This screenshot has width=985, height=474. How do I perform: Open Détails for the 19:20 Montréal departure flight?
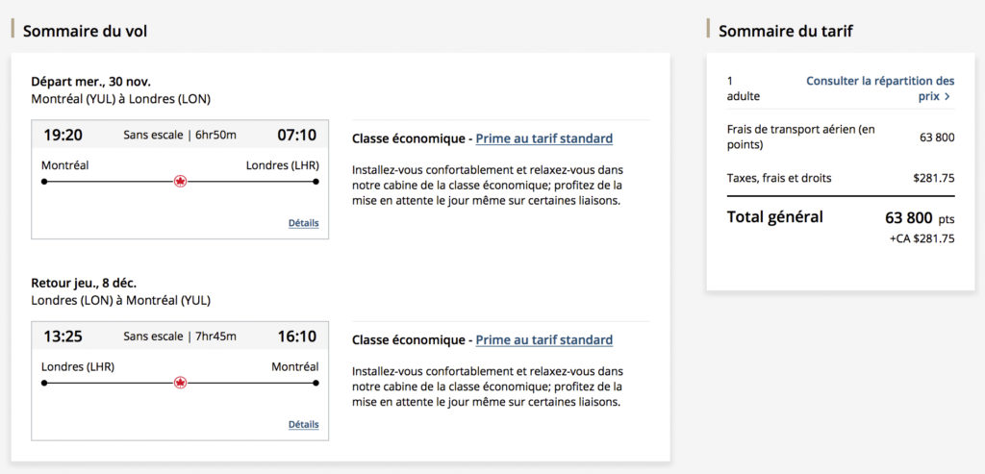pyautogui.click(x=303, y=223)
